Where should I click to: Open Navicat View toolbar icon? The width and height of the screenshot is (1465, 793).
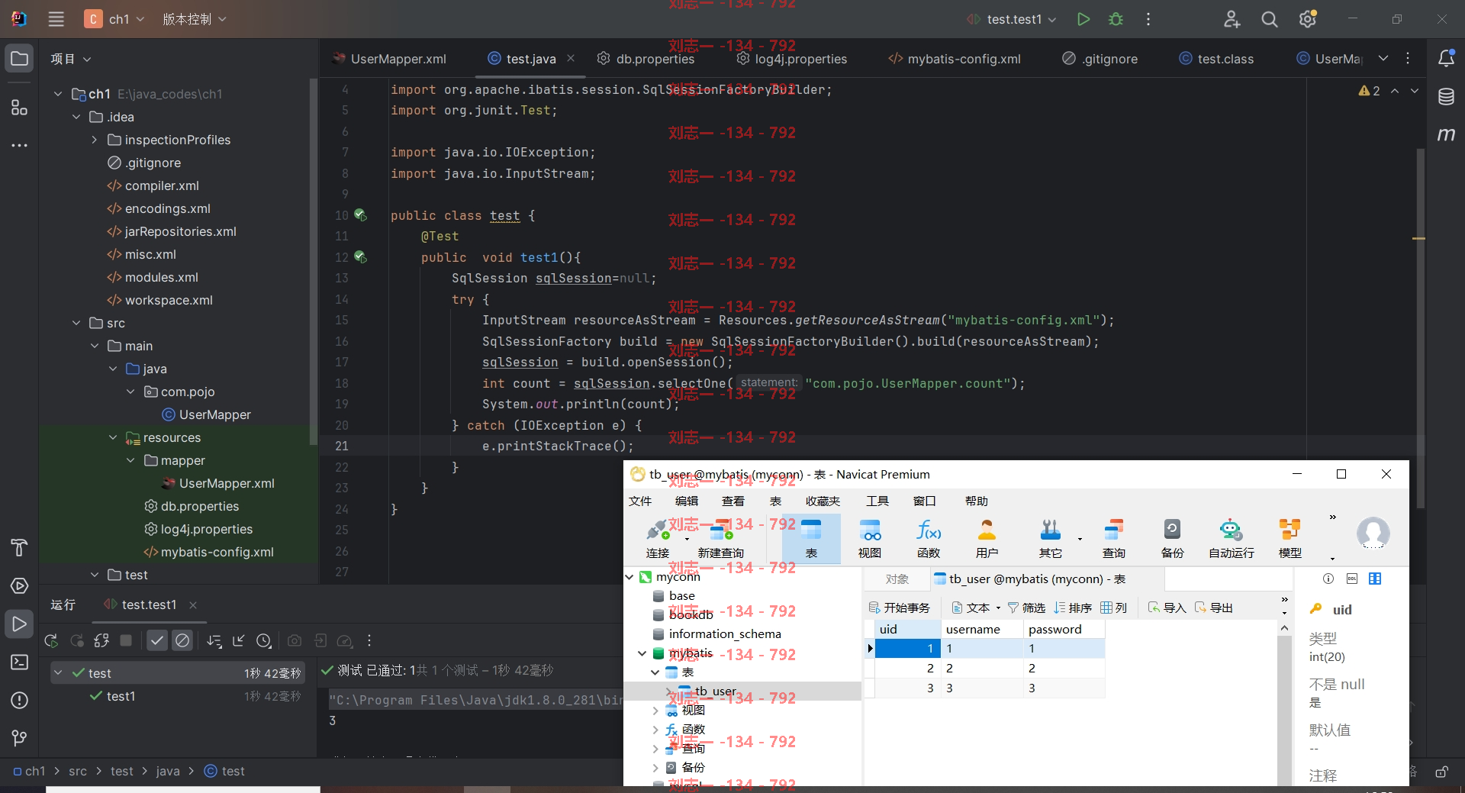point(870,539)
